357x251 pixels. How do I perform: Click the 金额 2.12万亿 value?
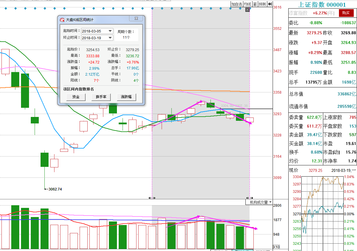(92, 74)
